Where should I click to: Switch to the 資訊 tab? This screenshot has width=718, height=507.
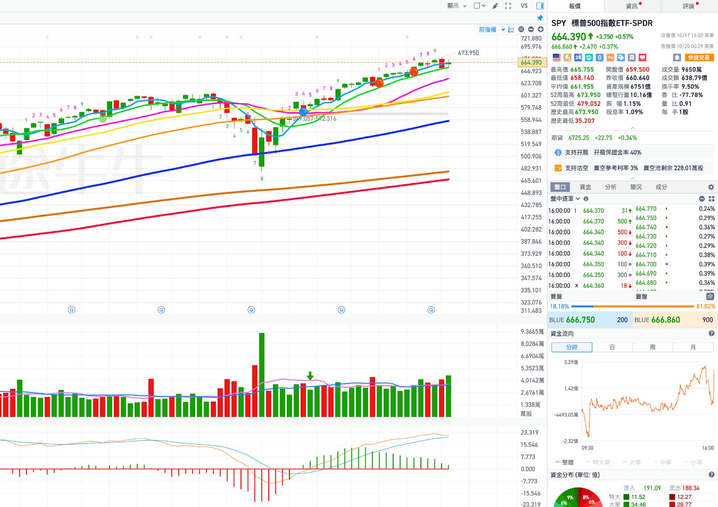632,6
